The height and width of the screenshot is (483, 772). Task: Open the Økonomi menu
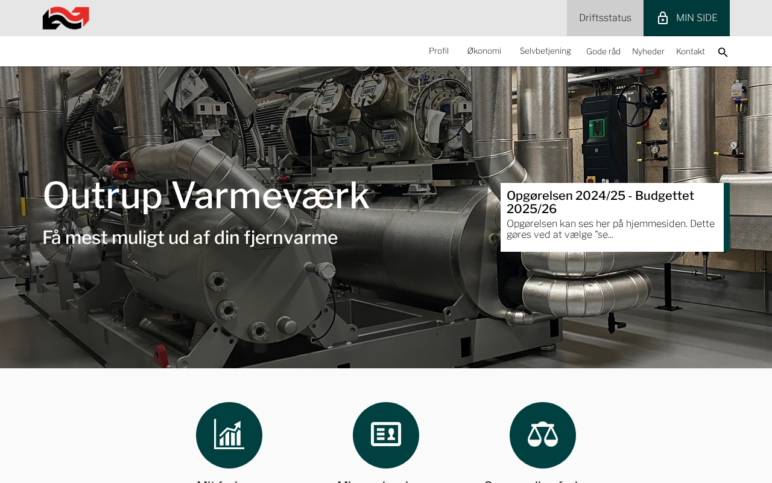484,51
